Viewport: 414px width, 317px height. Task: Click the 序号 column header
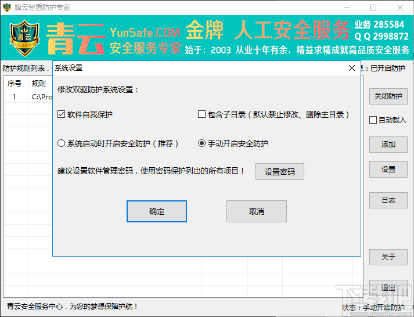click(x=15, y=84)
